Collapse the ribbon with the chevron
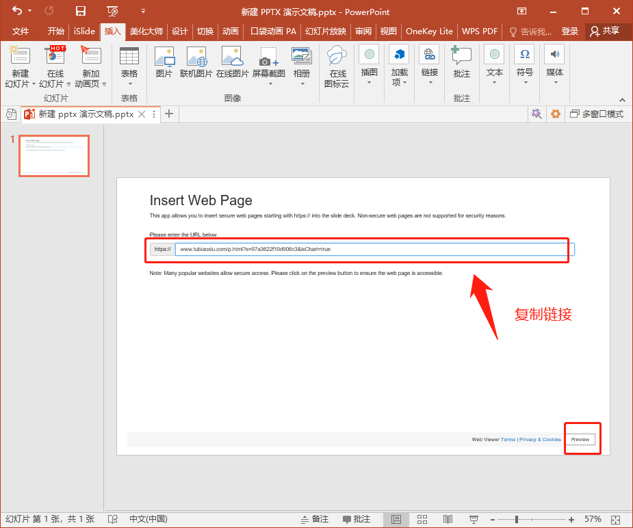Viewport: 633px width, 528px height. [622, 100]
